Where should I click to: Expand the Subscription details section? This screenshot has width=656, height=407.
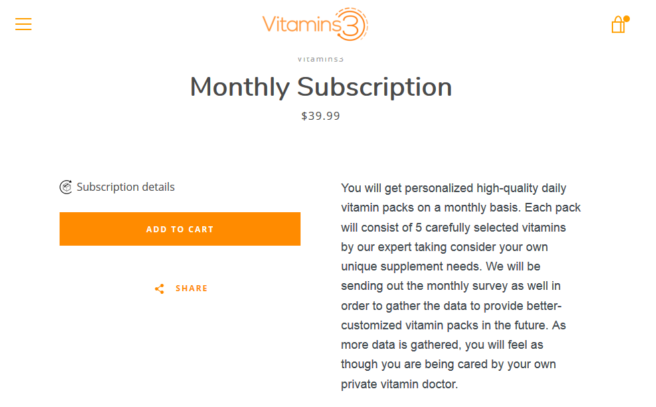[x=118, y=187]
